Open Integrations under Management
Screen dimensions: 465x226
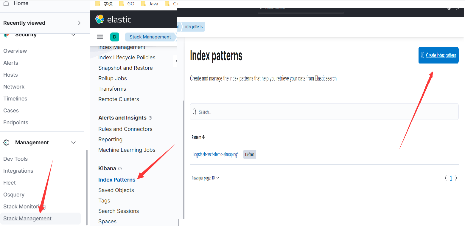pyautogui.click(x=18, y=171)
